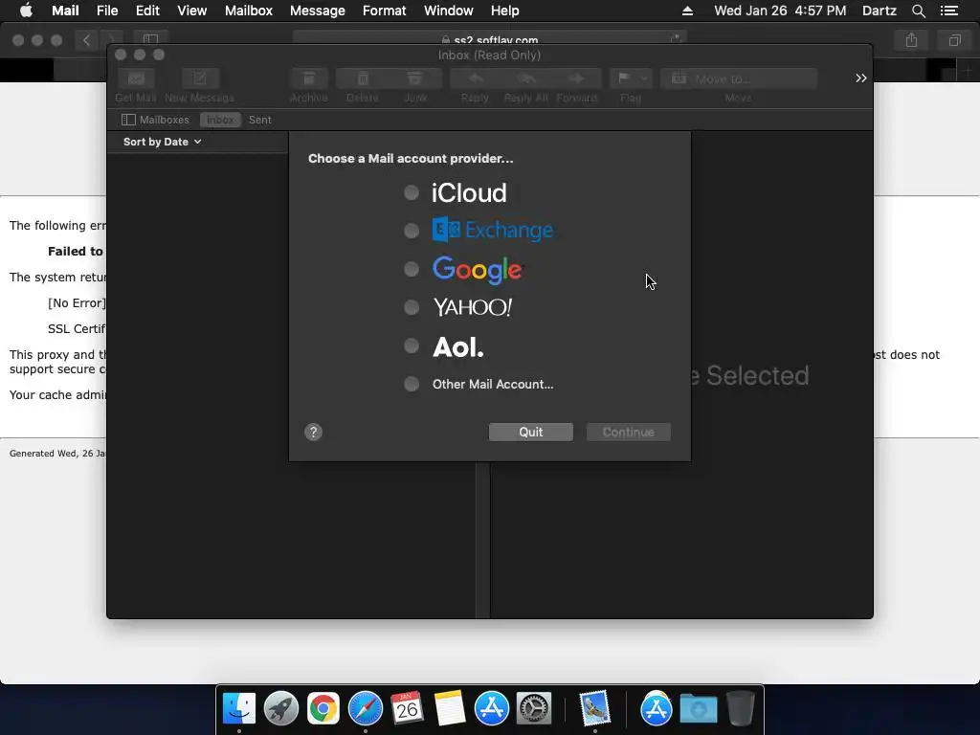Open System Preferences from the Dock
Image resolution: width=980 pixels, height=735 pixels.
pos(534,709)
